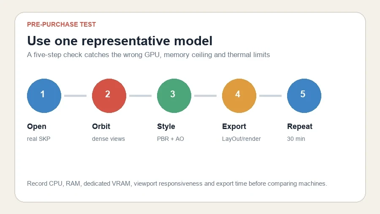
Task: Click the PRE-PURCHASE TEST heading tag
Action: [62, 25]
